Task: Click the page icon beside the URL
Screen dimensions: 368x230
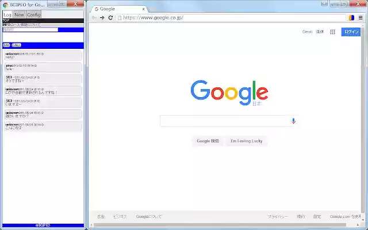Action: (x=120, y=18)
